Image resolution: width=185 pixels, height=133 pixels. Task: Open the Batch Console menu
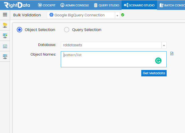coord(172,5)
